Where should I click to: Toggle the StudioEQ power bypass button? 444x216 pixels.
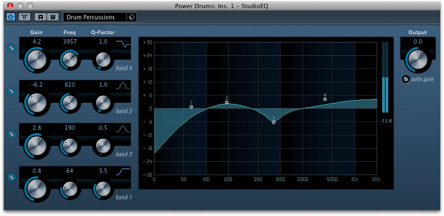(x=10, y=17)
